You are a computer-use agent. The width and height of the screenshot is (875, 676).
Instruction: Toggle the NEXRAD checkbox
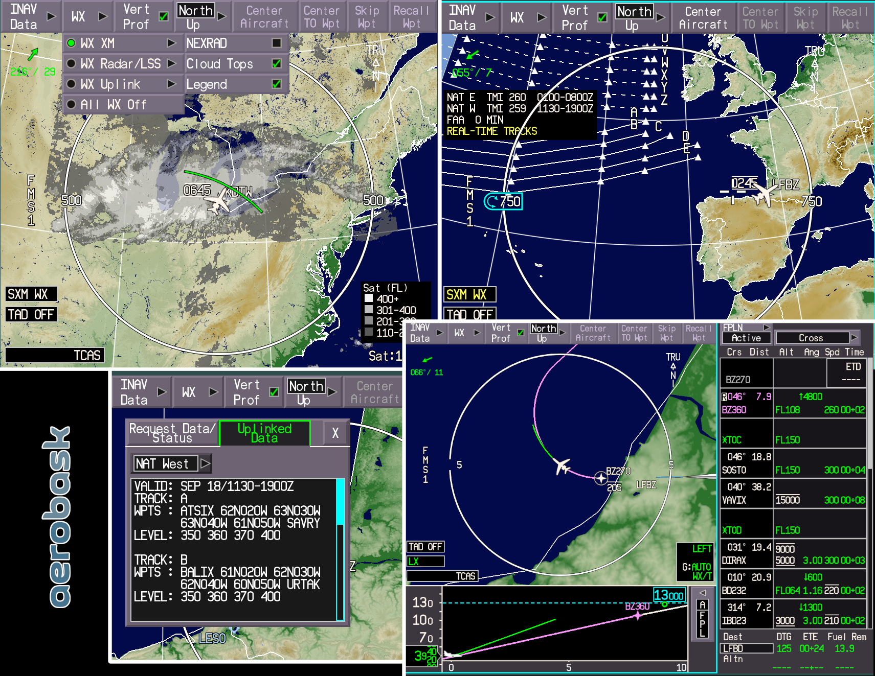pyautogui.click(x=277, y=43)
